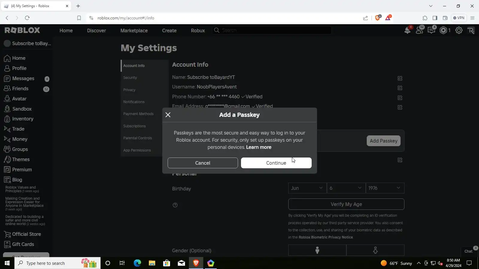Open Blog in the left sidebar
This screenshot has width=479, height=269.
[x=17, y=180]
